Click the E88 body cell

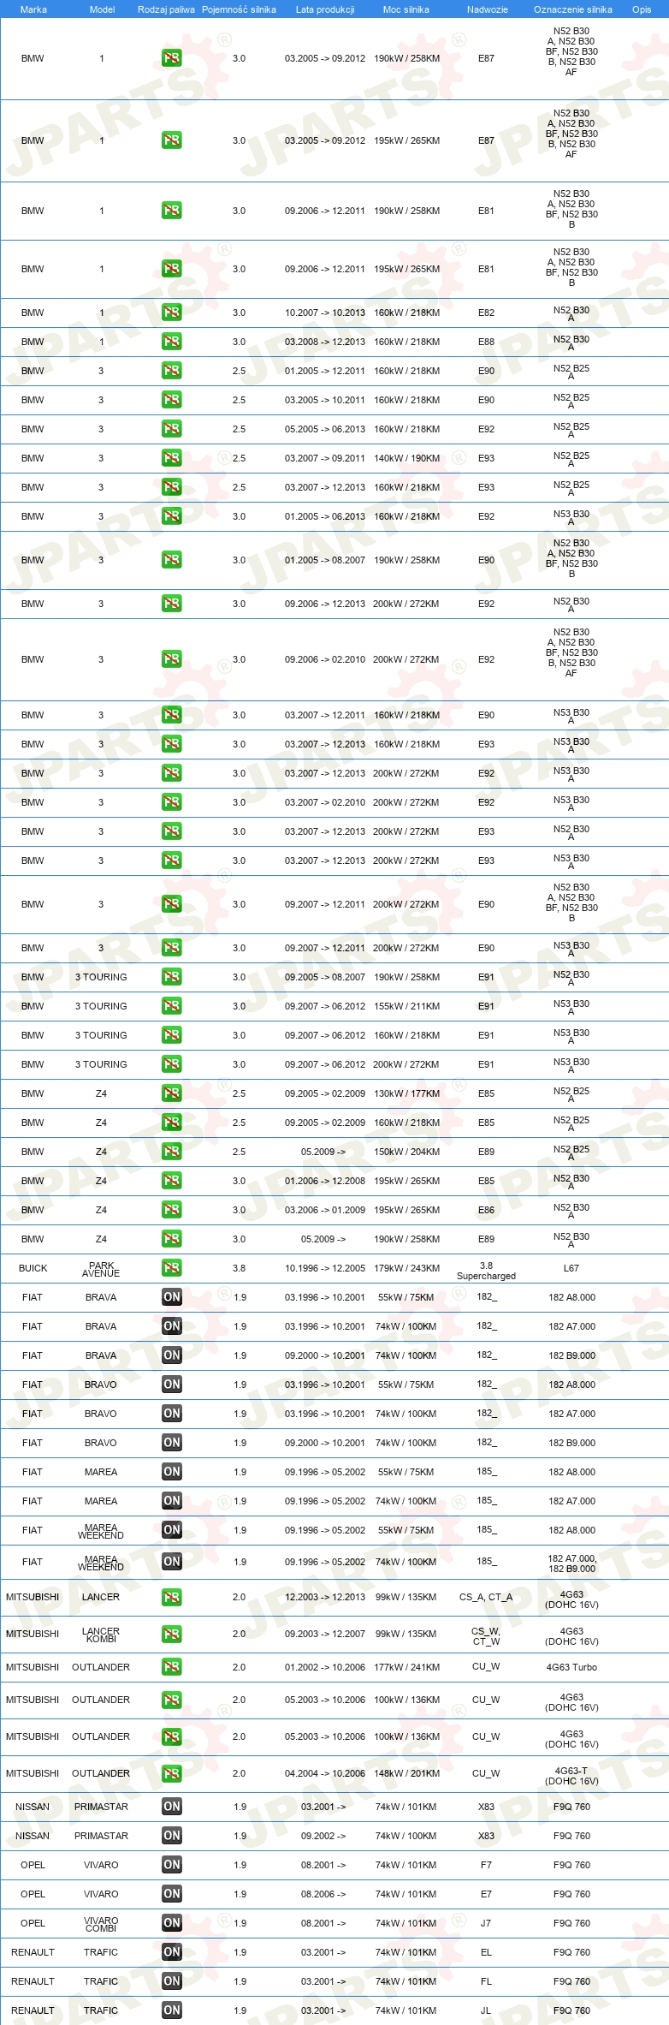[486, 342]
